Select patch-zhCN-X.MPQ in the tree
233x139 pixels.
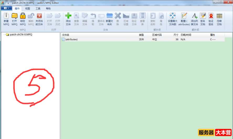click(21, 34)
